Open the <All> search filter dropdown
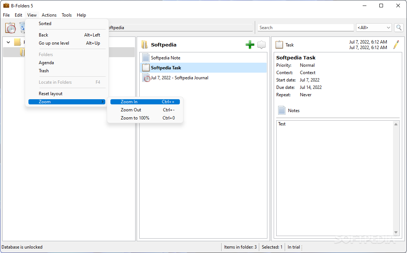 tap(374, 28)
